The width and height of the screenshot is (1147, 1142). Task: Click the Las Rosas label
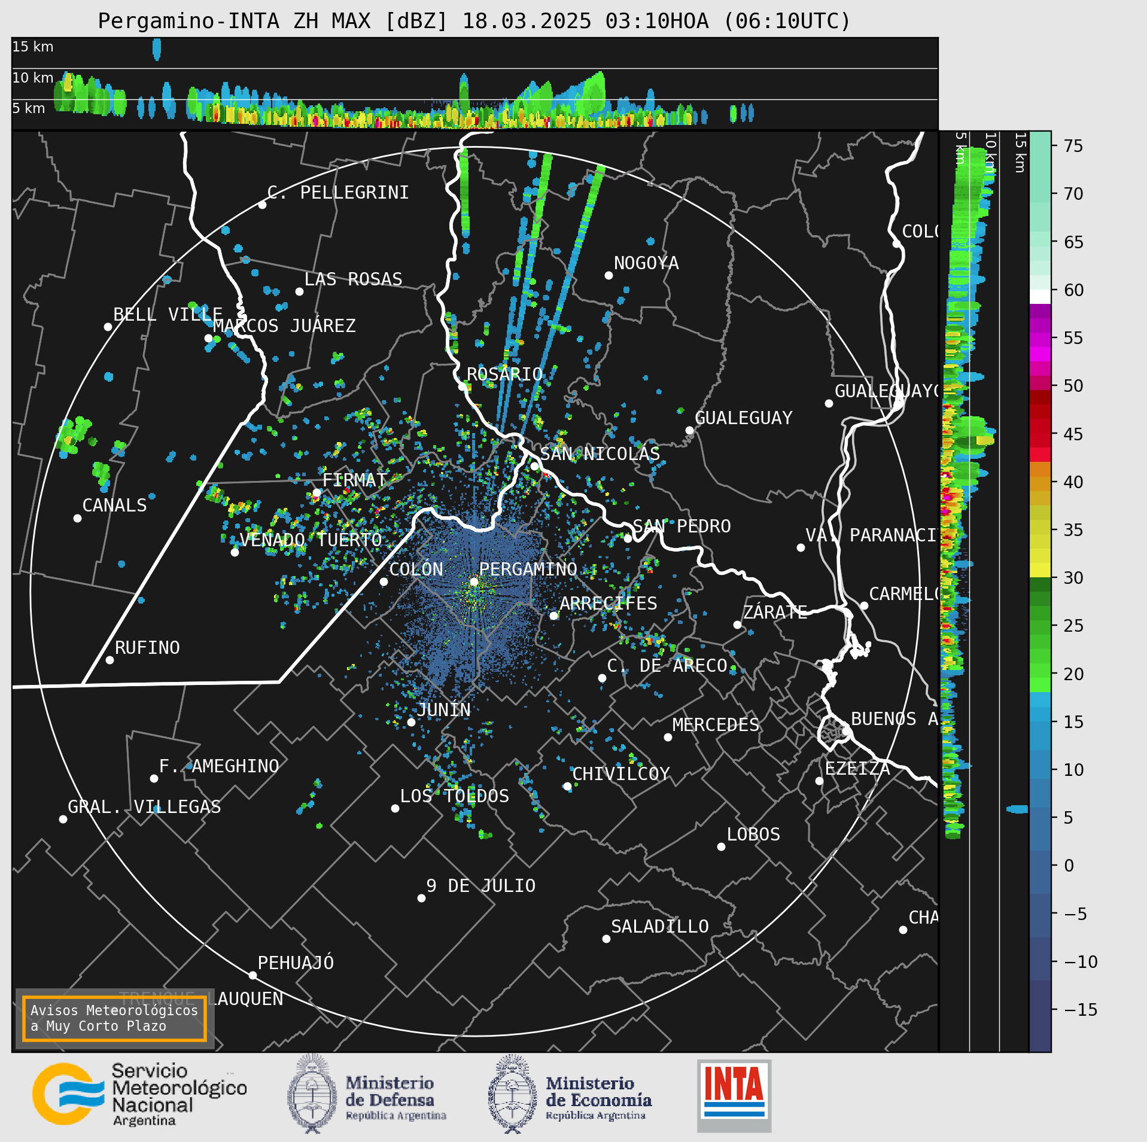353,279
